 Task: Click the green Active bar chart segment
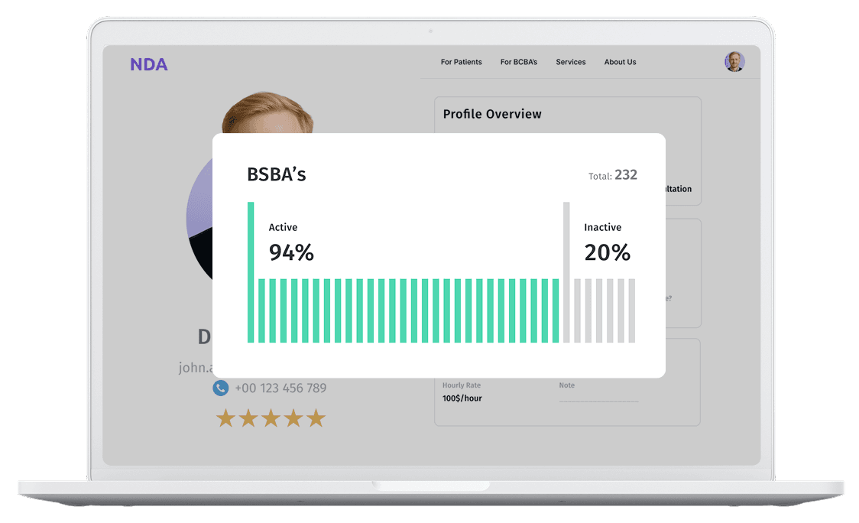coord(409,310)
